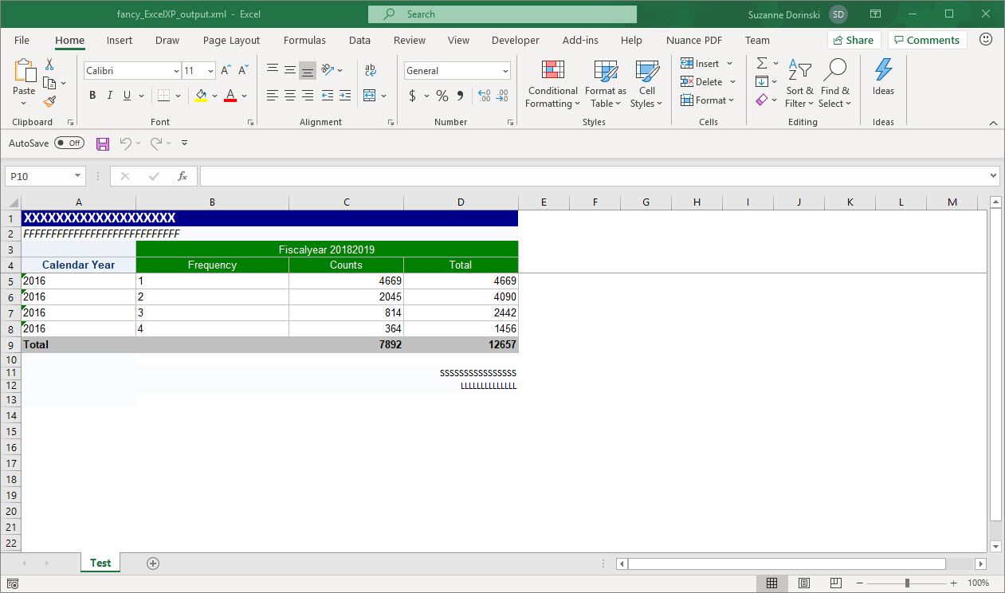1005x593 pixels.
Task: Open the Comments pane button
Action: point(927,40)
